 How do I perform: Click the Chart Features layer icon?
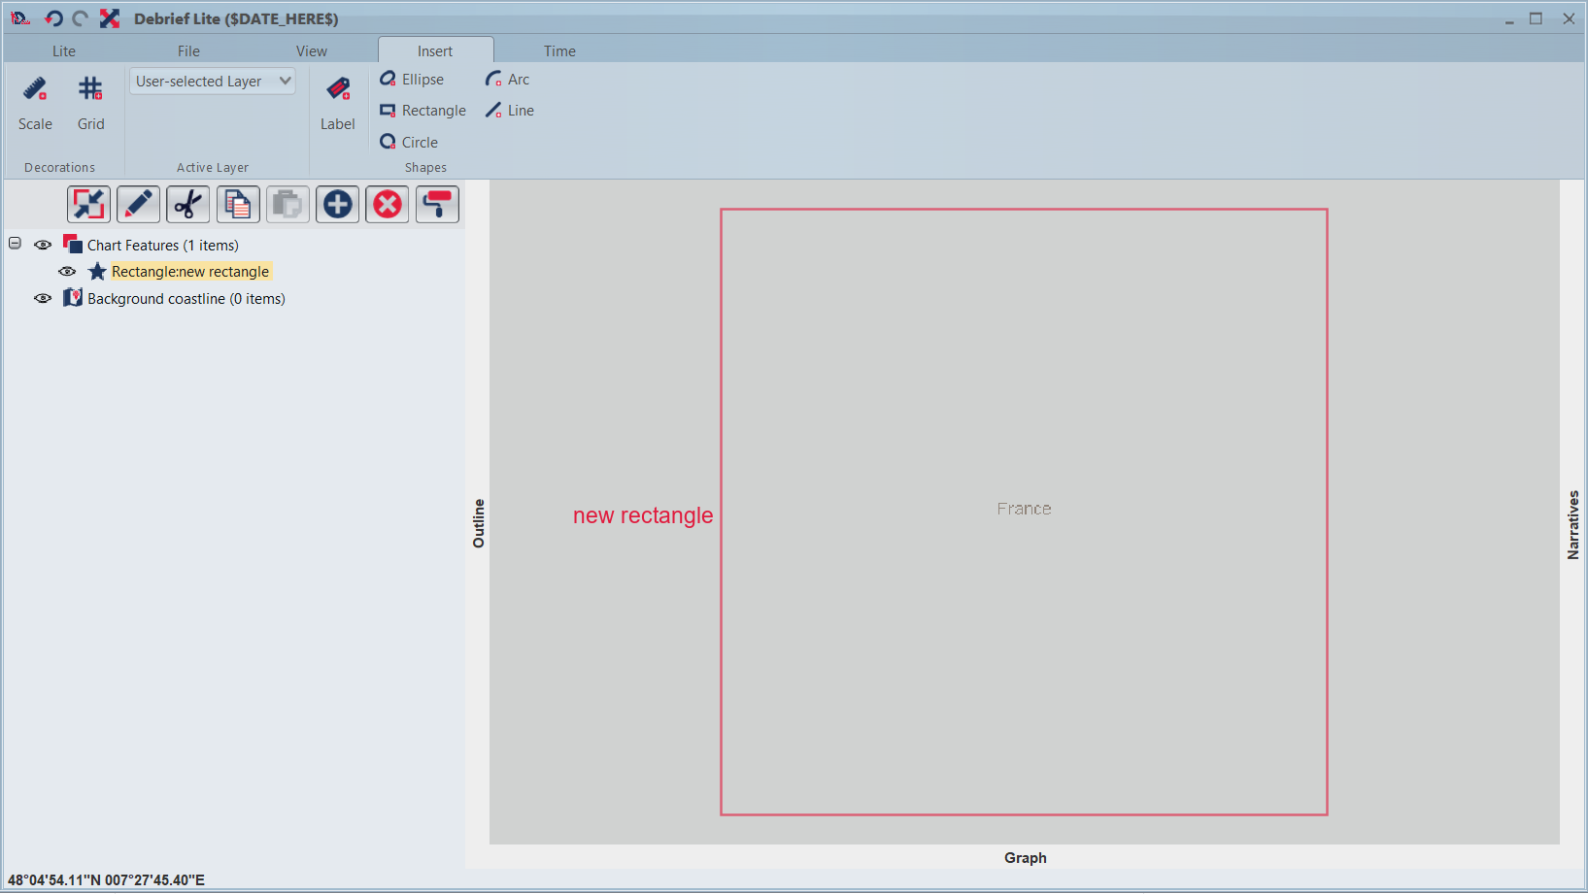73,244
